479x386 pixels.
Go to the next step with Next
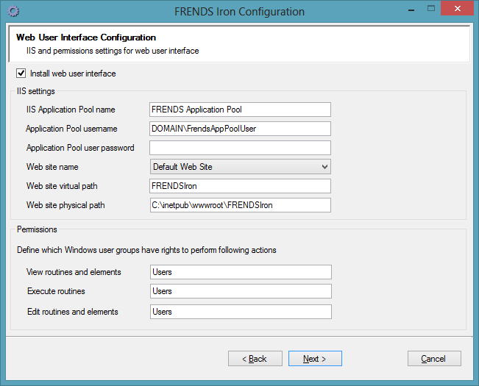pos(315,359)
